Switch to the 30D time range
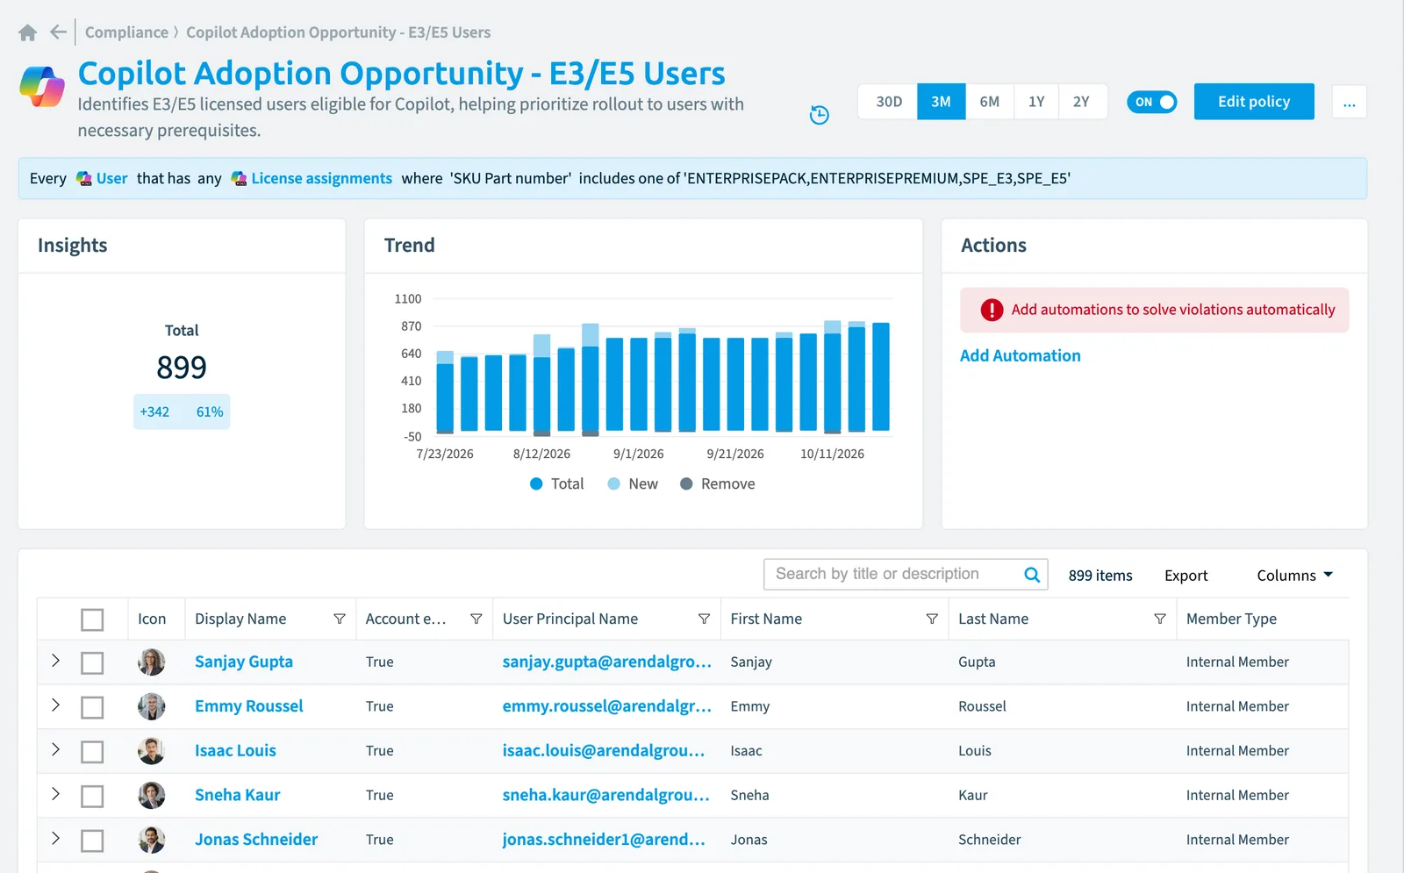This screenshot has height=873, width=1404. click(x=888, y=102)
